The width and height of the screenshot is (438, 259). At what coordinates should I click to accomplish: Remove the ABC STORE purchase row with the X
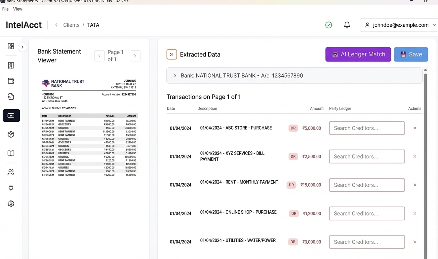pyautogui.click(x=415, y=128)
